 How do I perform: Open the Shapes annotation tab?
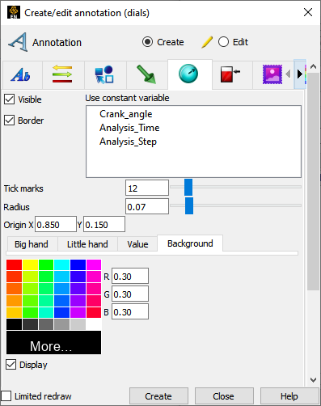tap(104, 74)
